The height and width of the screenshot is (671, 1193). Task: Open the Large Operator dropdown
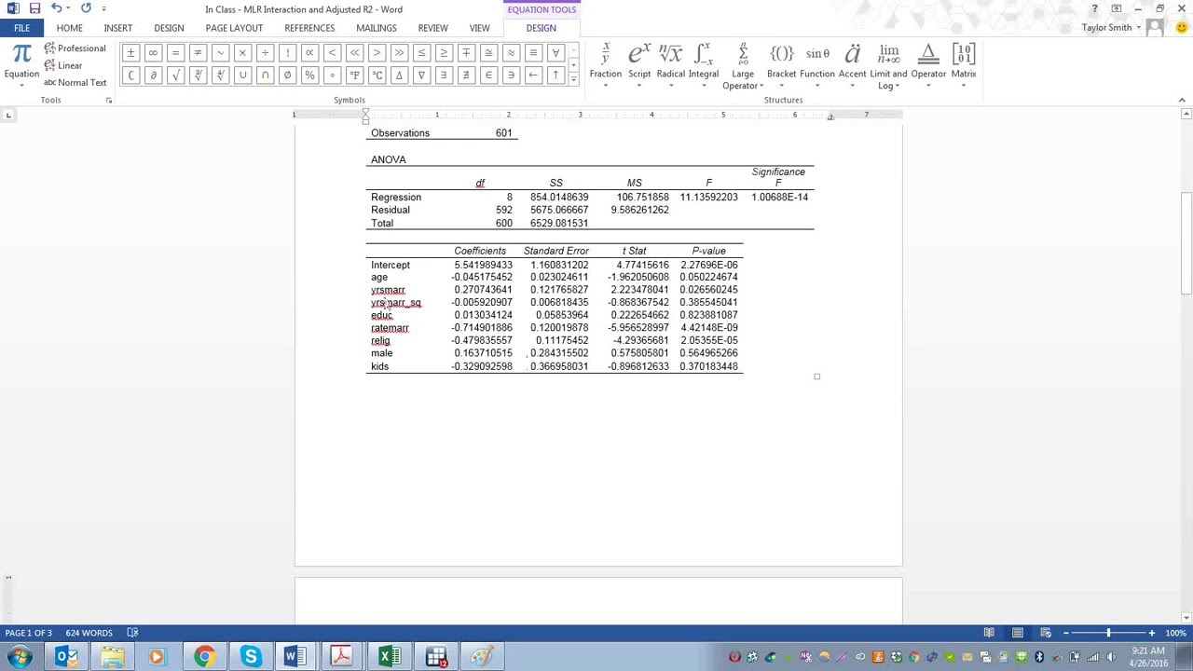coord(743,66)
